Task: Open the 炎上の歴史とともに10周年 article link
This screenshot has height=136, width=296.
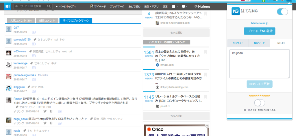Action: [177, 56]
